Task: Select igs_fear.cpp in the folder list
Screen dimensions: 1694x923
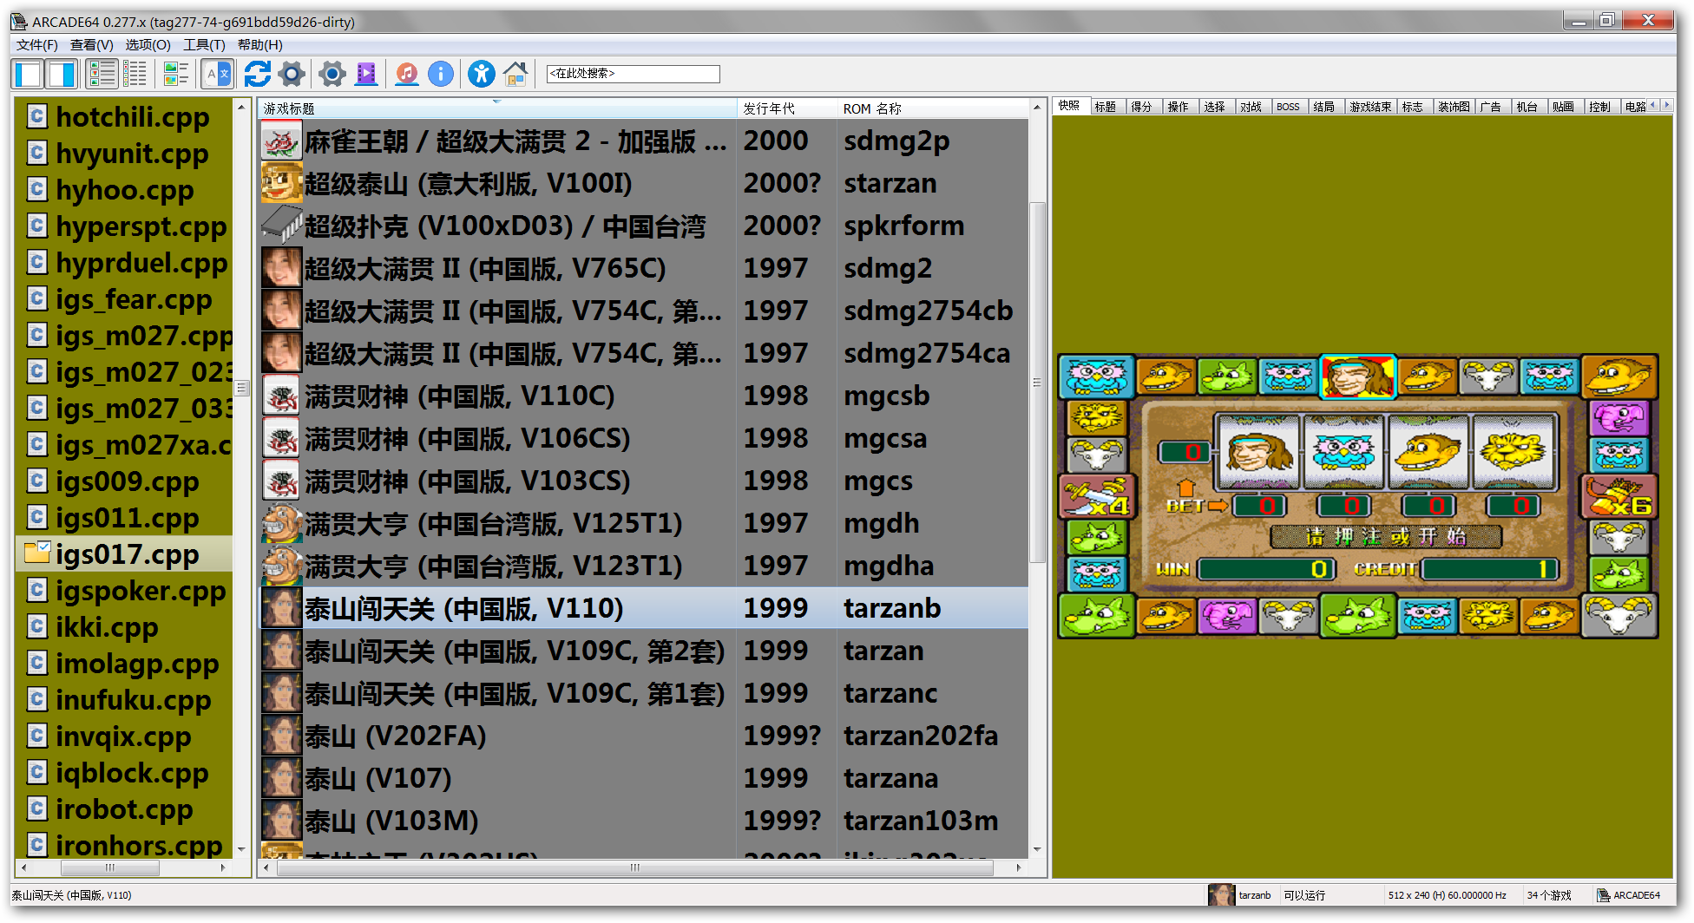Action: (x=134, y=299)
